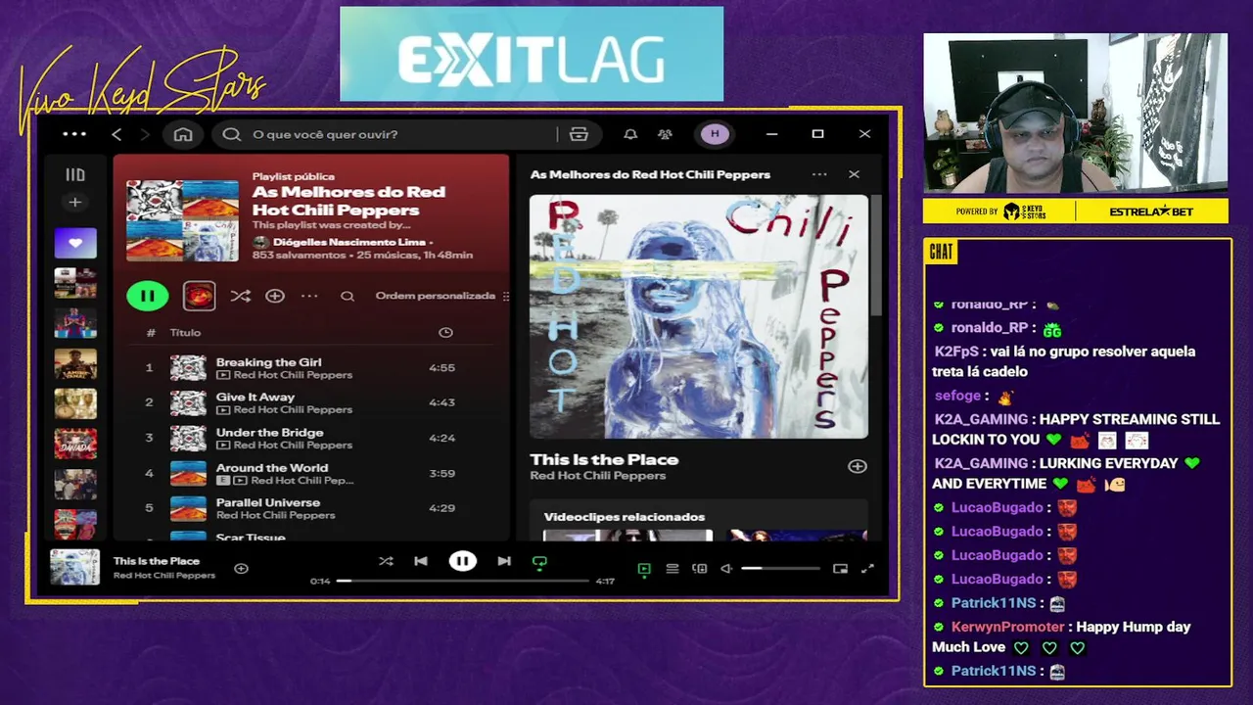The image size is (1253, 705).
Task: Save playlist to library plus icon
Action: pos(275,296)
